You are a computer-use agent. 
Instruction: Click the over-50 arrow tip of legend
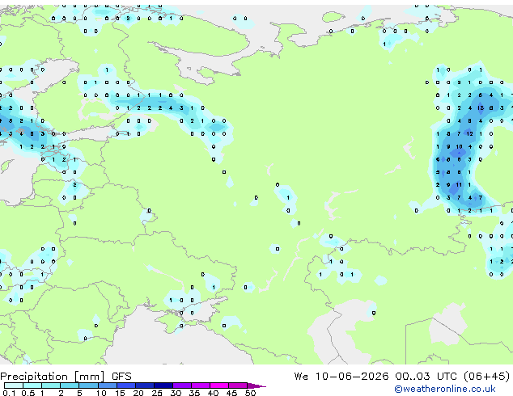tap(256, 385)
